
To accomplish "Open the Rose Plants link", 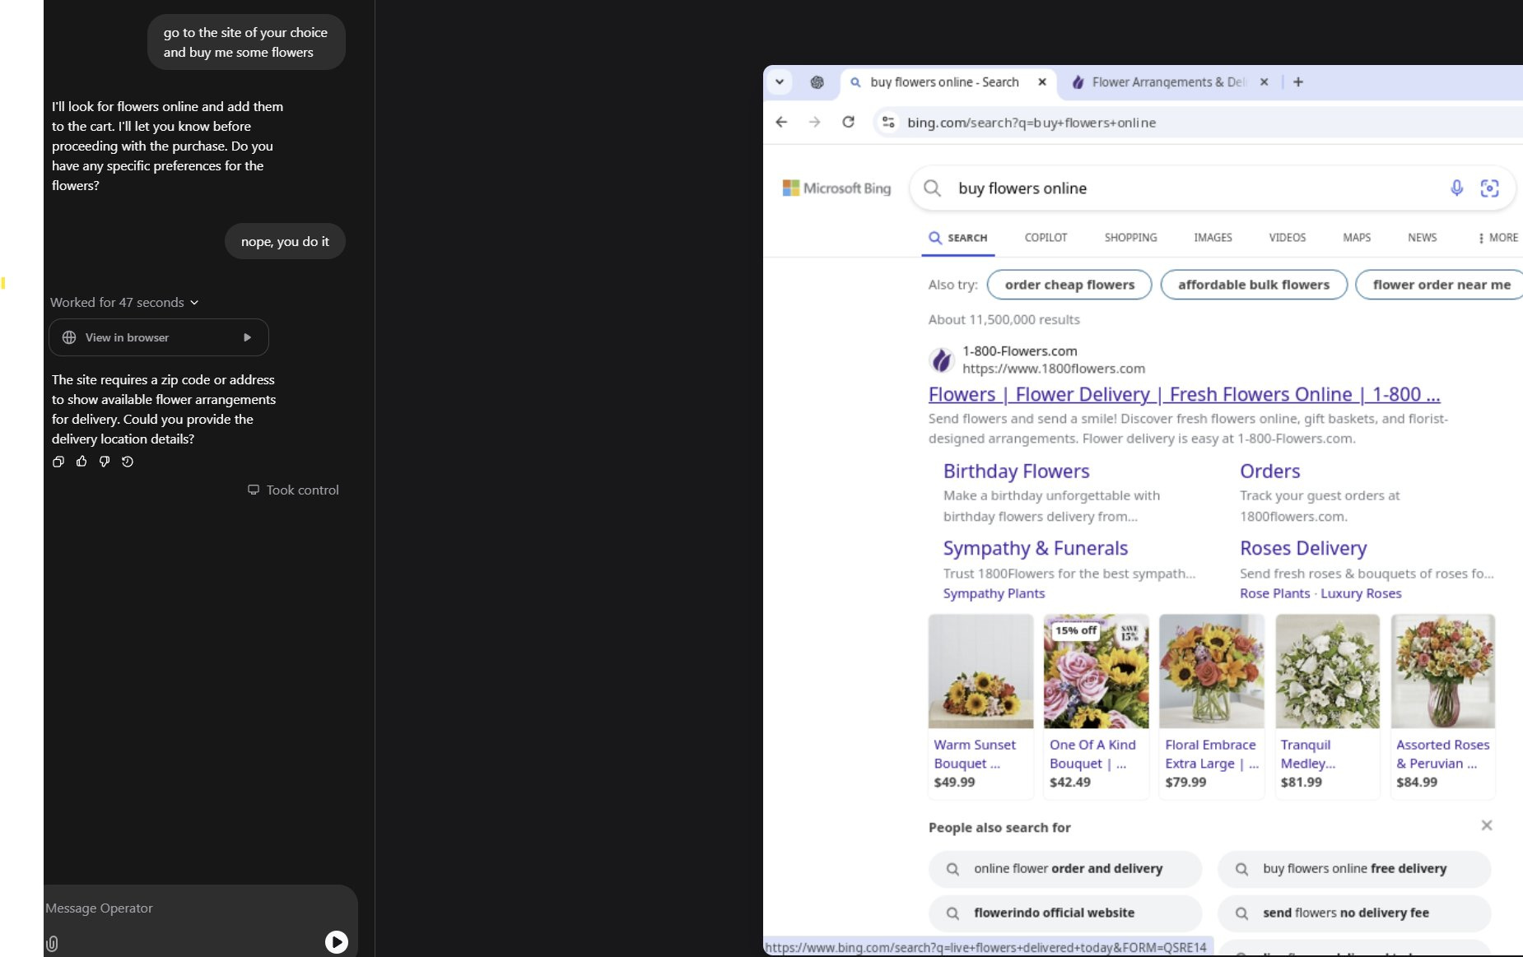I will coord(1274,593).
